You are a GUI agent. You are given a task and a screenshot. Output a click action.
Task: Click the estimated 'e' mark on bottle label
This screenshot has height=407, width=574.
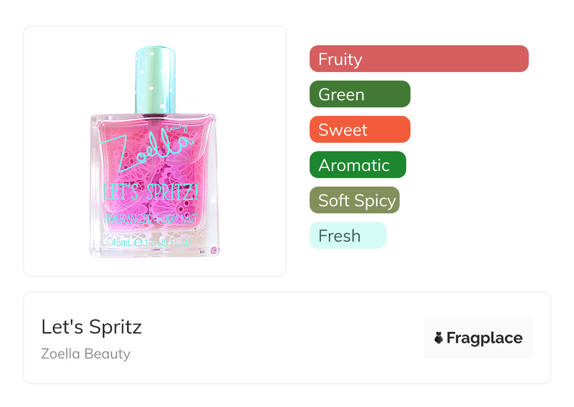[x=138, y=243]
